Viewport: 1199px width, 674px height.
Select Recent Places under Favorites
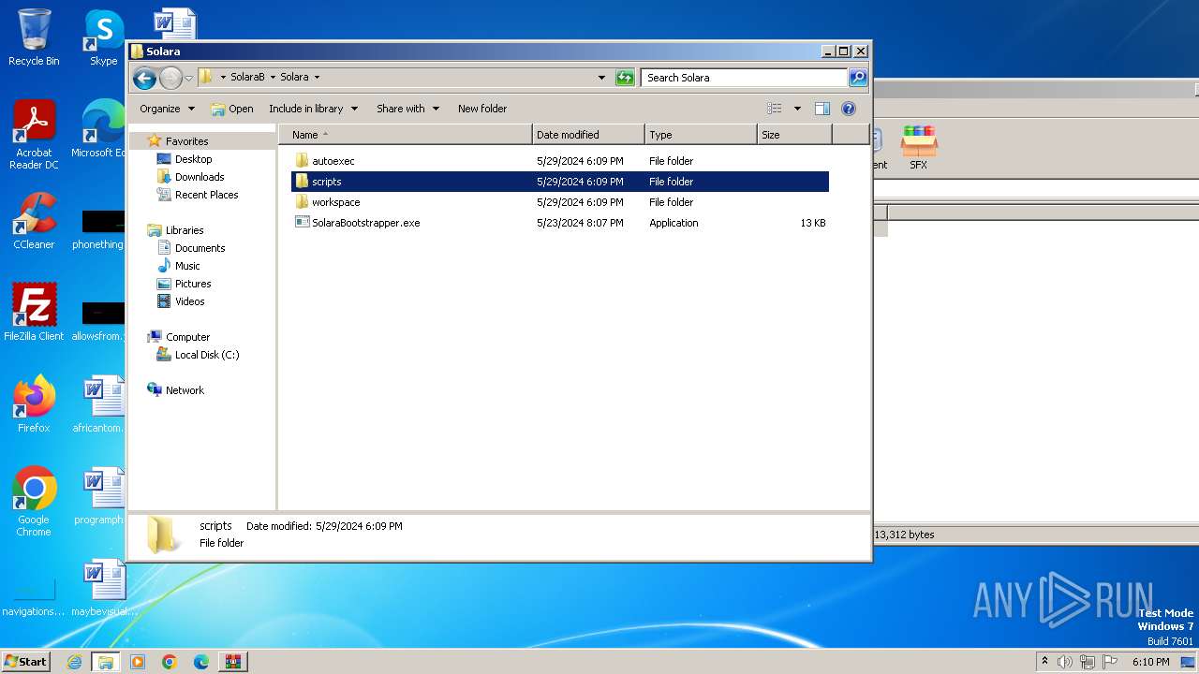(206, 195)
